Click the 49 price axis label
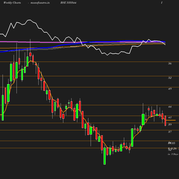The width and height of the screenshot is (179, 179). point(170,89)
